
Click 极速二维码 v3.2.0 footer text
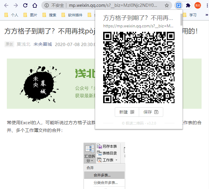click(x=139, y=123)
